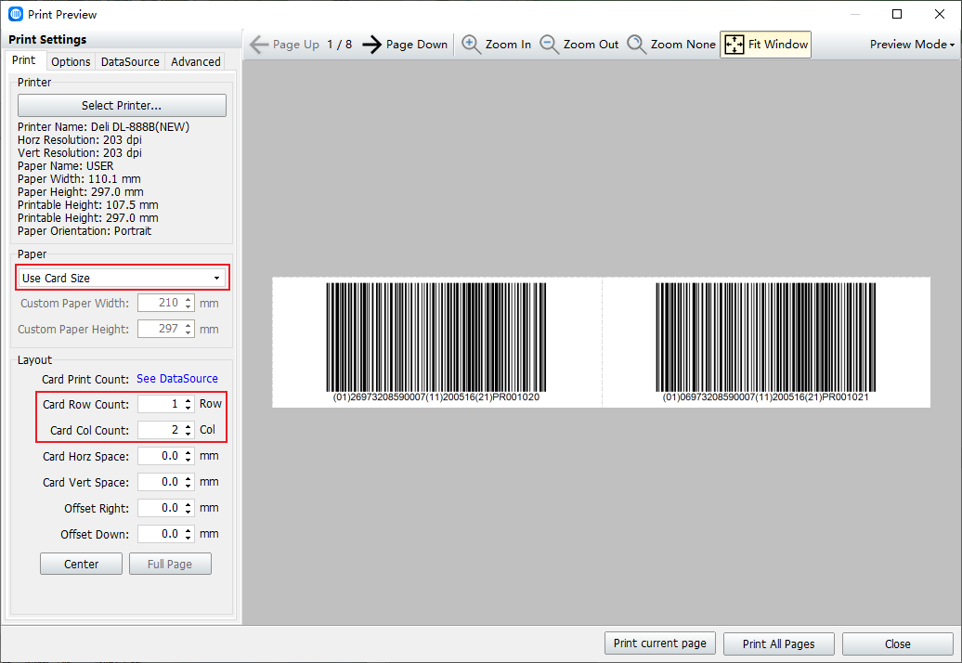Increase Card Row Count with up arrow
Viewport: 962px width, 663px height.
click(188, 400)
